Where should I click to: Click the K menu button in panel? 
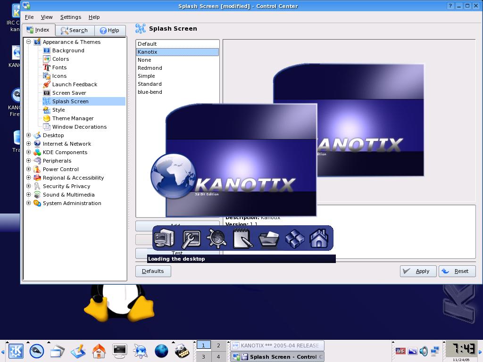[16, 351]
